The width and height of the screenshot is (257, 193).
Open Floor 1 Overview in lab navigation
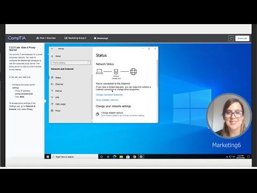pyautogui.click(x=46, y=38)
